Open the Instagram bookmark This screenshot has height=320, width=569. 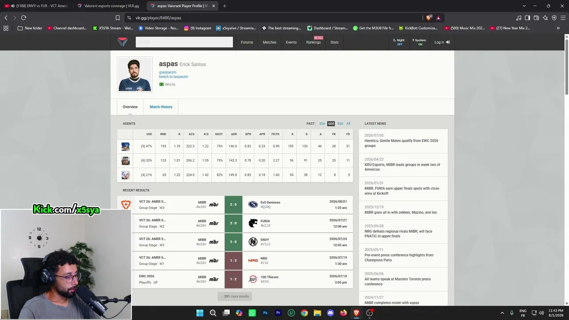[x=197, y=28]
